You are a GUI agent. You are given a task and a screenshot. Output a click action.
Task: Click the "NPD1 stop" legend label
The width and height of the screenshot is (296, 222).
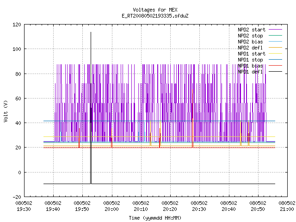click(x=250, y=60)
